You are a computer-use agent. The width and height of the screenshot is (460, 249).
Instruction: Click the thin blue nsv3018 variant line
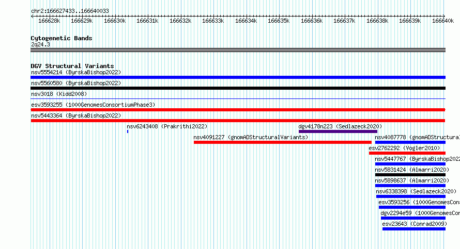[x=238, y=99]
